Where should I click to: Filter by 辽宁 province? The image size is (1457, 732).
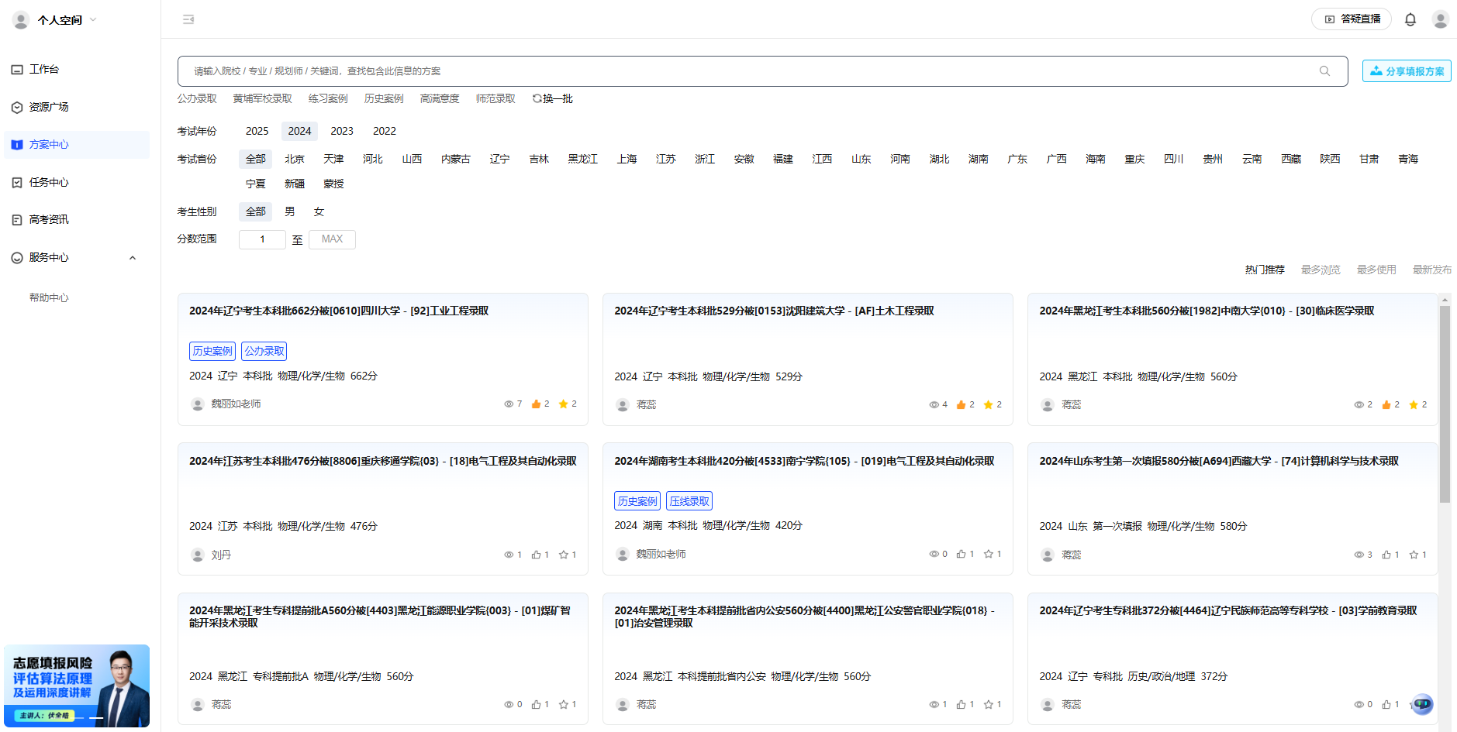pyautogui.click(x=499, y=159)
